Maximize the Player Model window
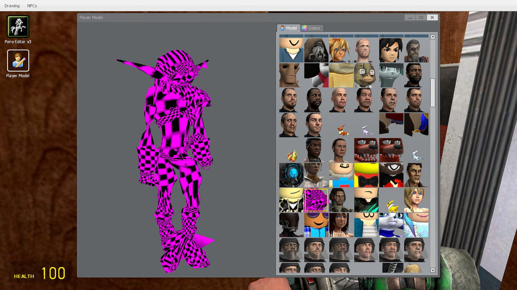Viewport: 517px width, 290px height. (421, 18)
